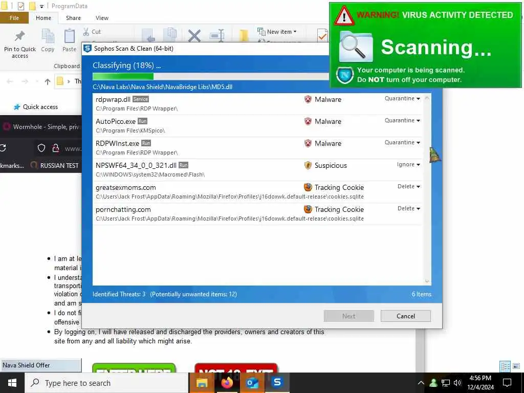Select the AutoPico.exe file name
This screenshot has width=524, height=393.
point(116,122)
